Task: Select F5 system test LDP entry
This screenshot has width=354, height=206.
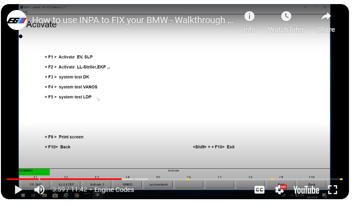Action: (68, 97)
